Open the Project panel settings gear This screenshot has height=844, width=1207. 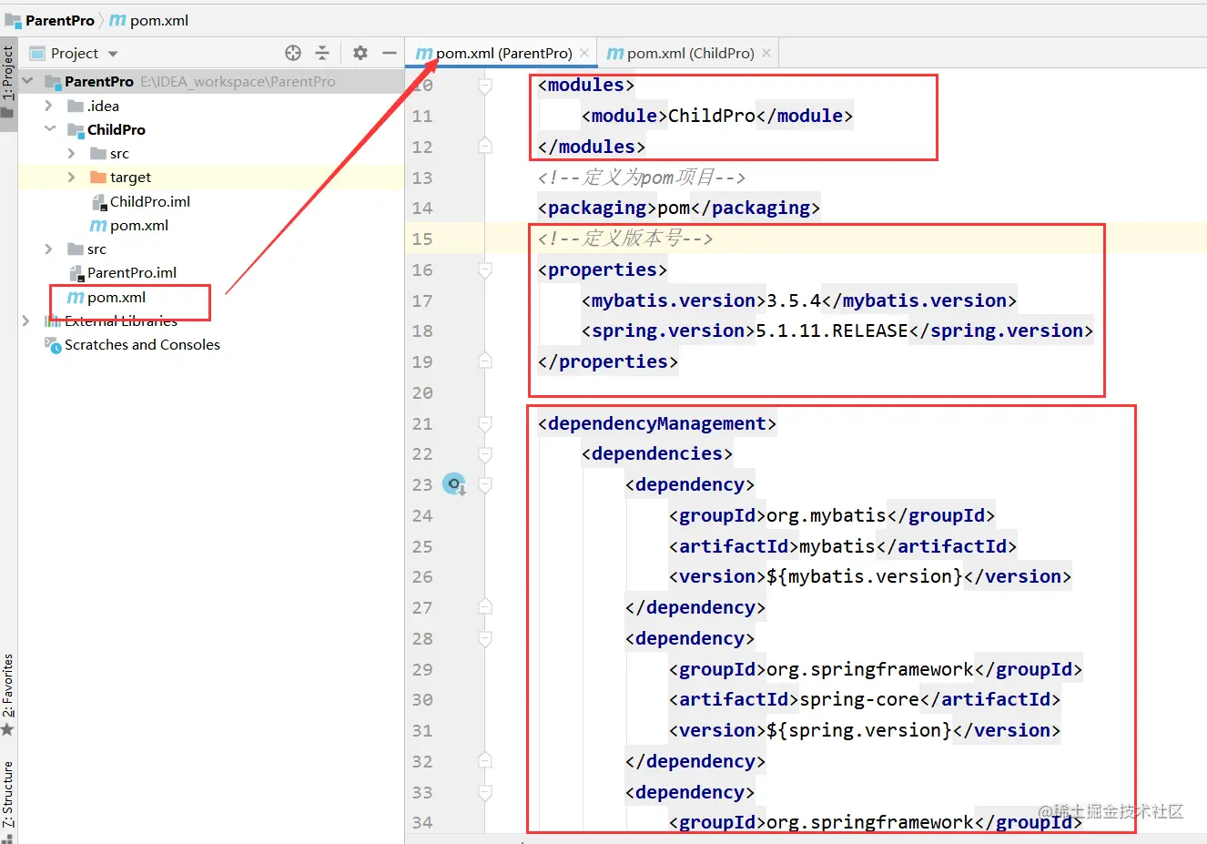click(x=360, y=53)
